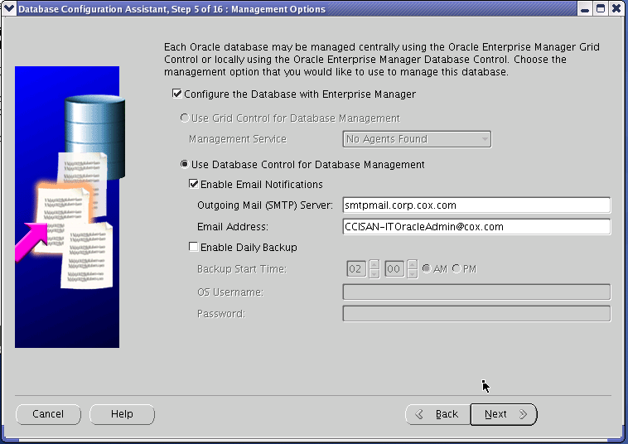Click the backup start hour field
Screen dimensions: 628x444
click(x=356, y=269)
